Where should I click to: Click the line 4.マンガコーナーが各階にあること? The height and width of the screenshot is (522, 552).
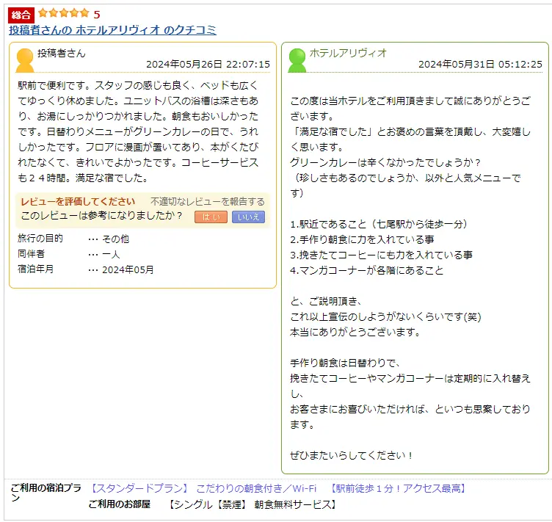point(367,271)
